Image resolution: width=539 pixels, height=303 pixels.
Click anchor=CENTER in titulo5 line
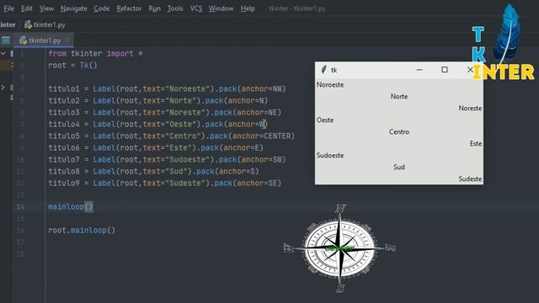262,136
